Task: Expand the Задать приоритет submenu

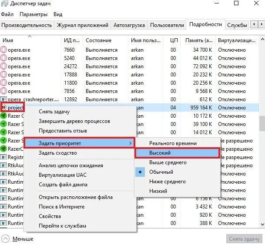Action: (x=79, y=143)
